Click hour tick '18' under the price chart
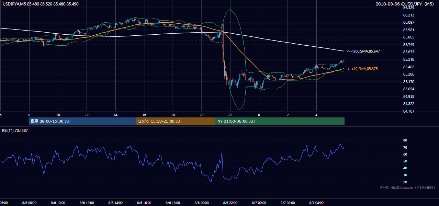Screen dimensions: 439x206 pyautogui.click(x=173, y=115)
